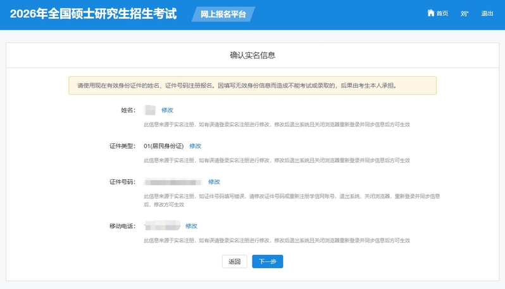Click the 01(居民身份证) ID type value
The height and width of the screenshot is (289, 505).
[163, 146]
